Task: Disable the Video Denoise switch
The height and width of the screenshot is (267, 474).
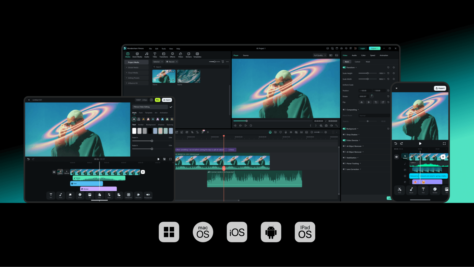Action: [344, 140]
